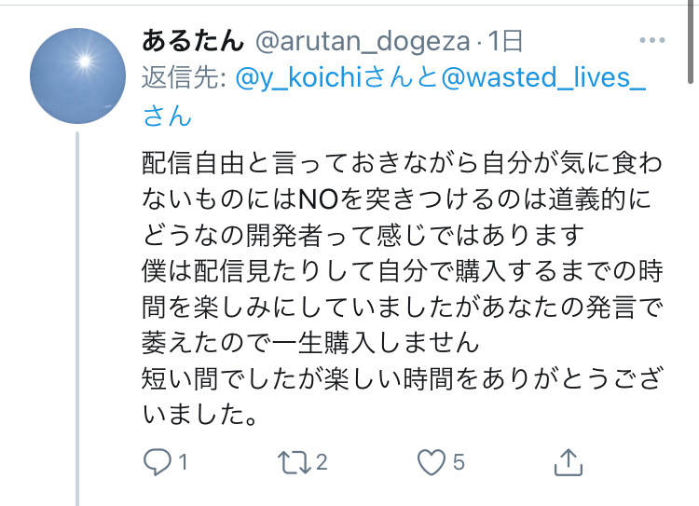Viewport: 699px width, 506px height.
Task: Visit the @y_koichi mention link
Action: click(x=298, y=77)
